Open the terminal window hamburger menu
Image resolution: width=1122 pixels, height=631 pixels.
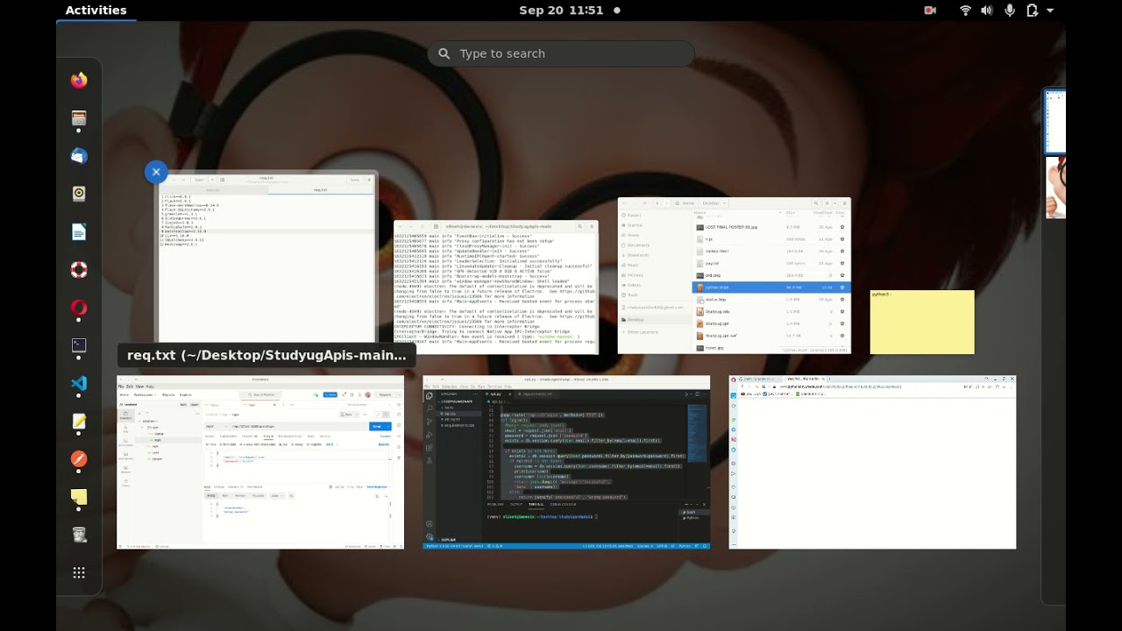coord(592,226)
